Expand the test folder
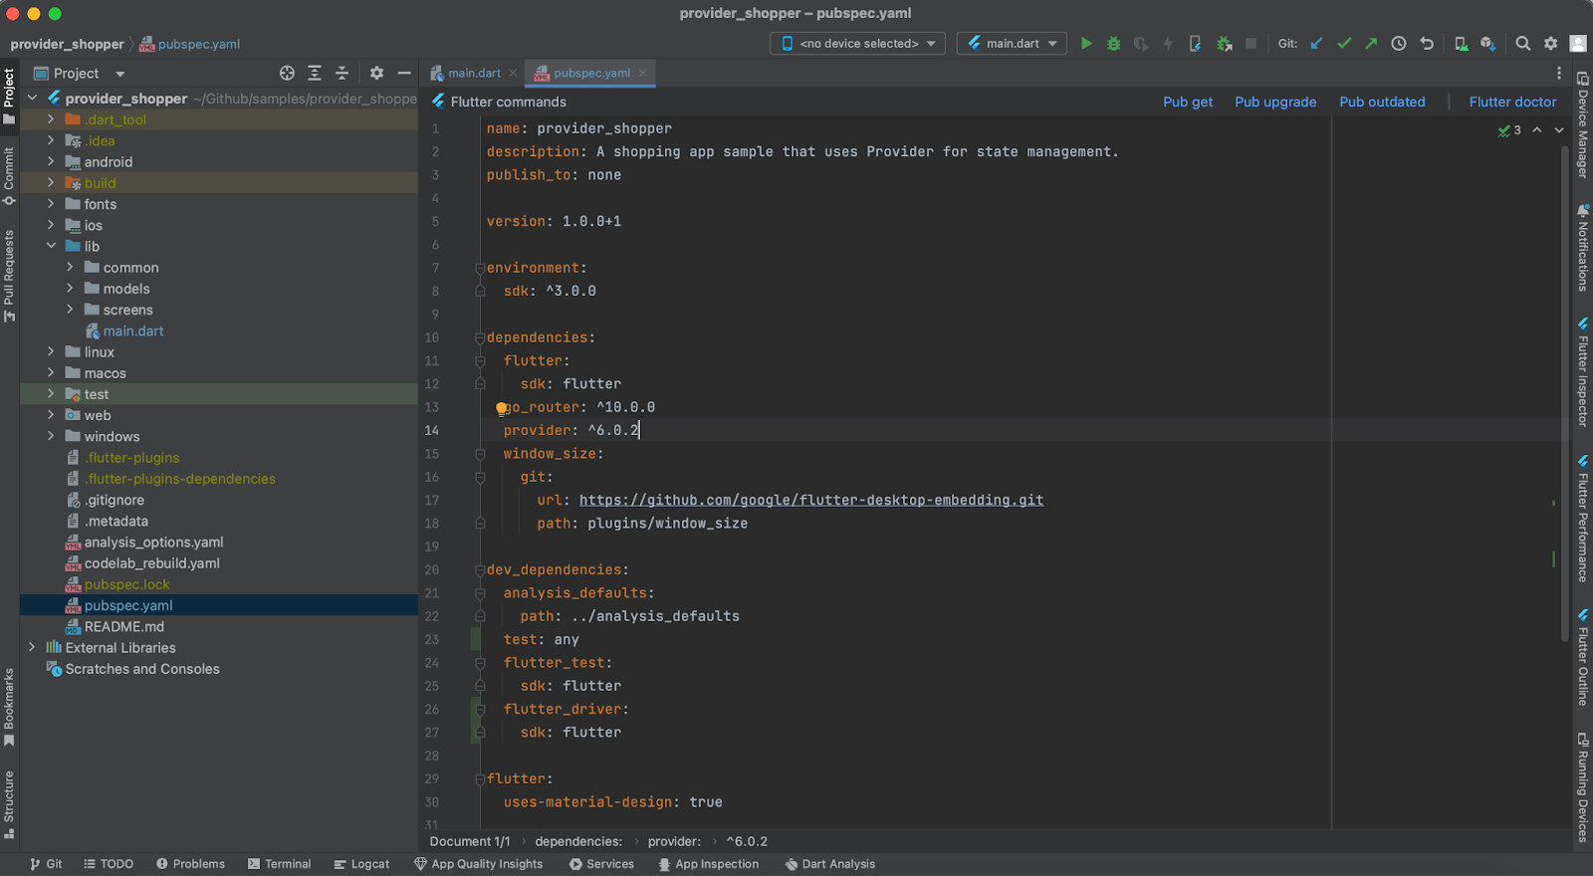Screen dimensions: 1593x876 pos(51,394)
